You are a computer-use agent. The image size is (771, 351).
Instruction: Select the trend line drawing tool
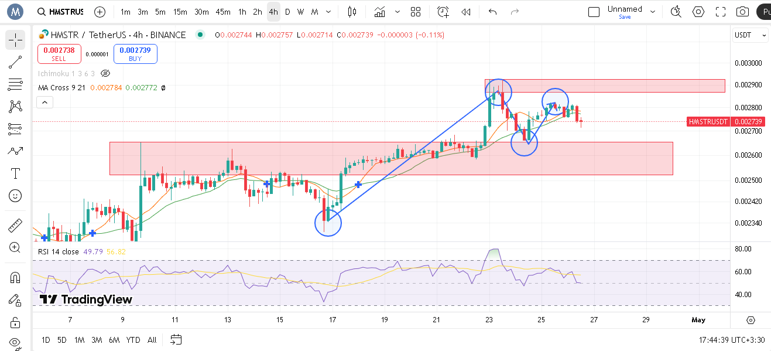tap(15, 62)
